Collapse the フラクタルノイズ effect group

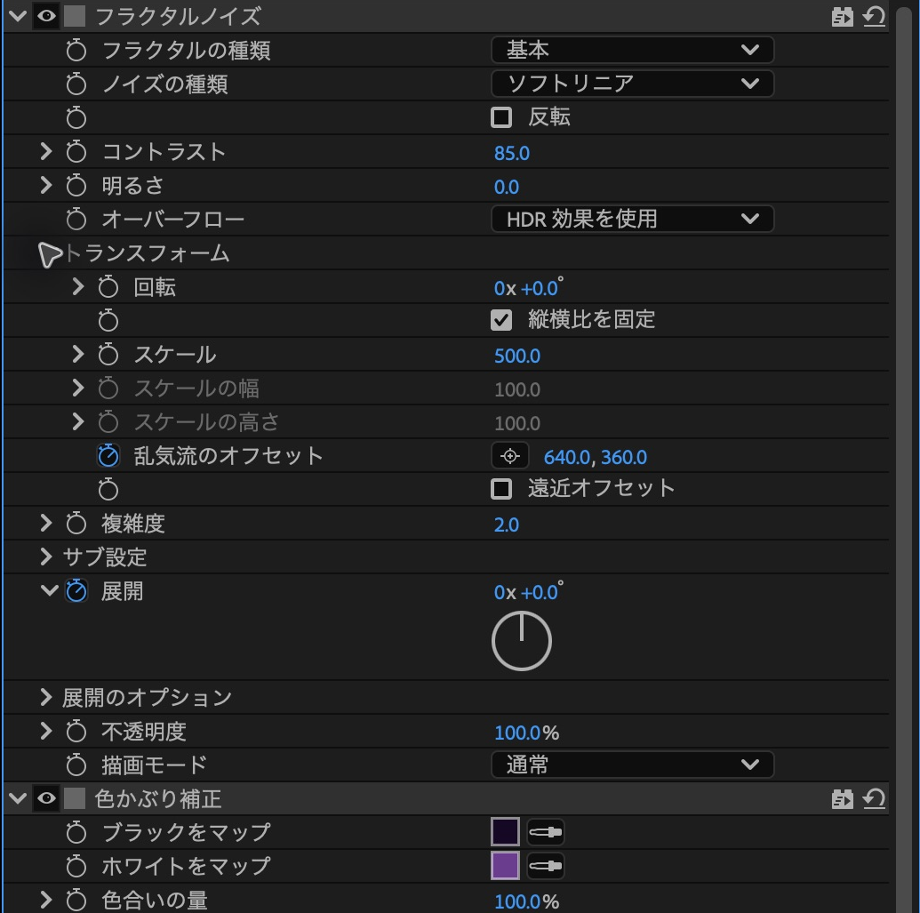(x=18, y=16)
